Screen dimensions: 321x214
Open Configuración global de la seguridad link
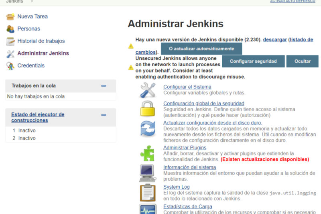point(204,104)
